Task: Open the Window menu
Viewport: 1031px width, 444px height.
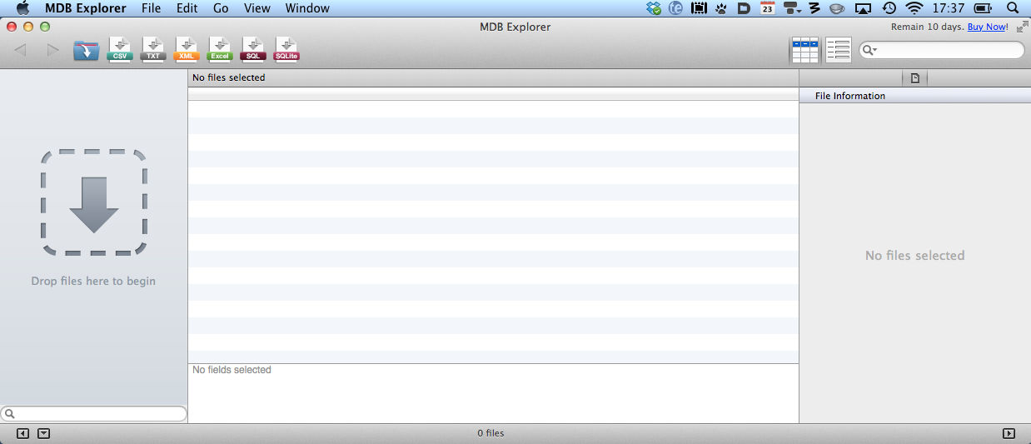Action: (306, 8)
